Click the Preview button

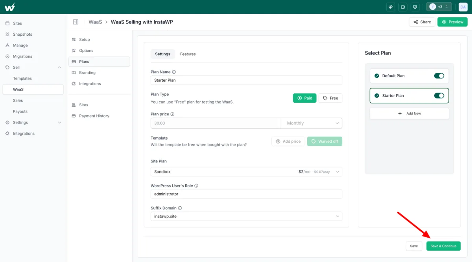point(452,22)
